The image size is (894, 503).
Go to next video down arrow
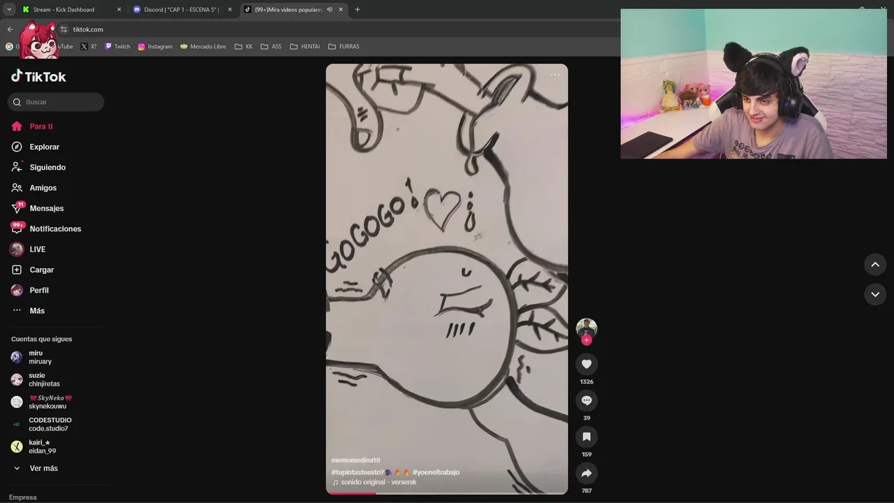pyautogui.click(x=875, y=294)
